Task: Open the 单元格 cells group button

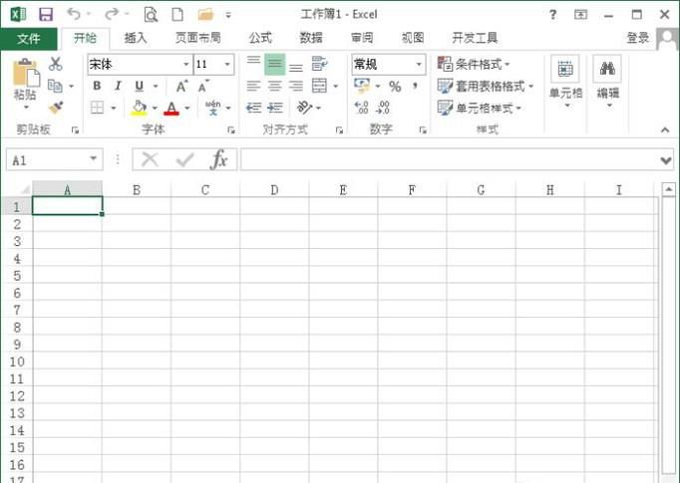Action: click(x=565, y=82)
